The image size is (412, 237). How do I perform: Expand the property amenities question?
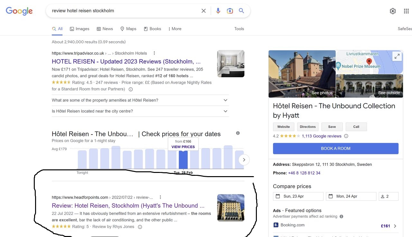(x=140, y=100)
